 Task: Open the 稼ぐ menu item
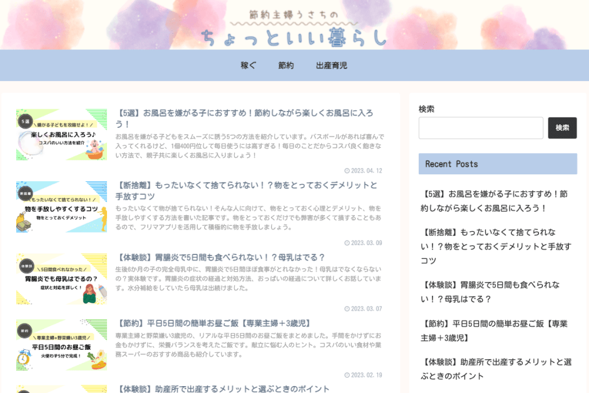pyautogui.click(x=248, y=66)
